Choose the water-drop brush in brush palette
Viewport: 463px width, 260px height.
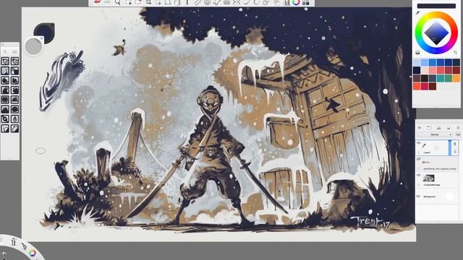pos(14,118)
